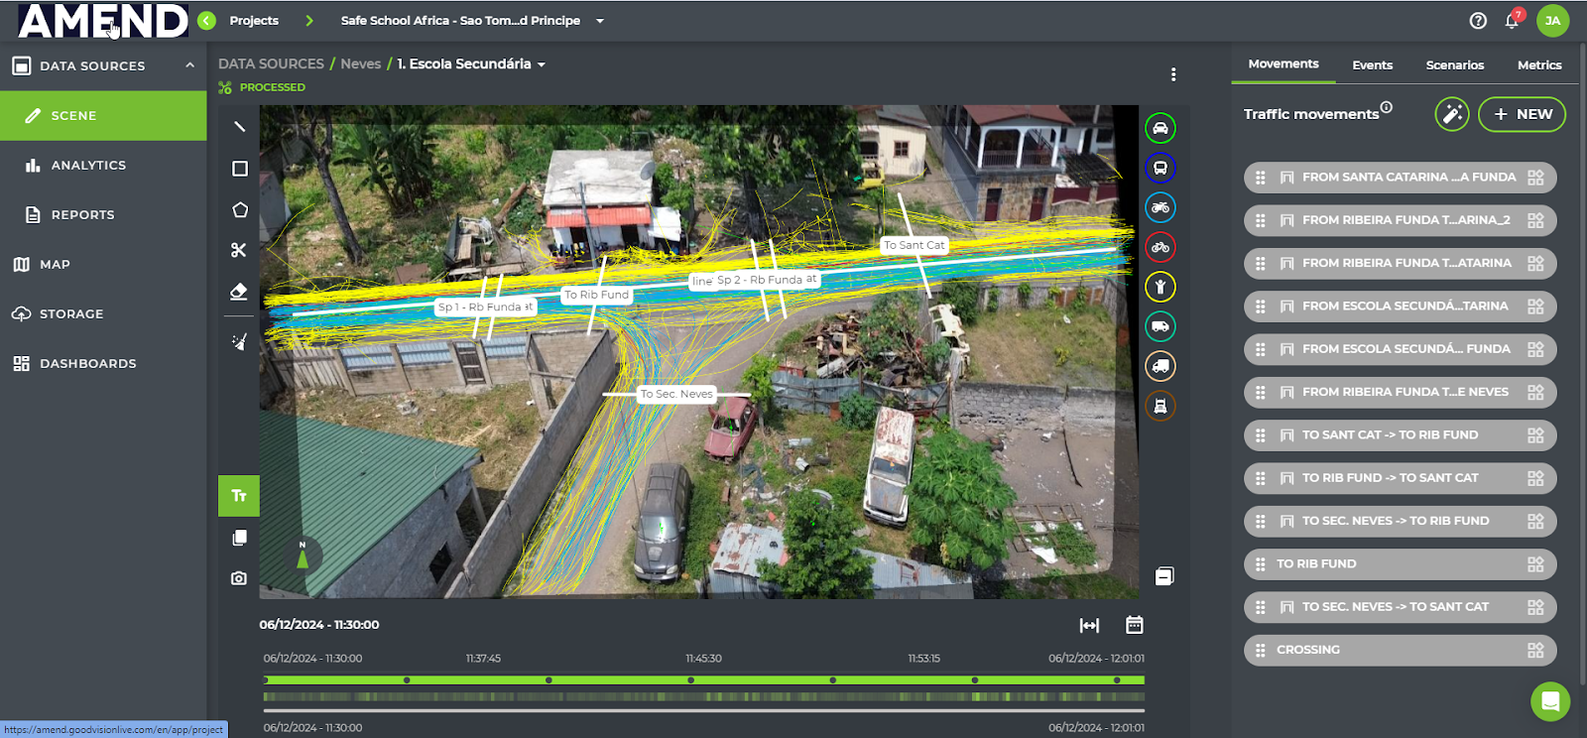The image size is (1587, 738).
Task: Click the Traffic movements info icon
Action: tap(1387, 107)
